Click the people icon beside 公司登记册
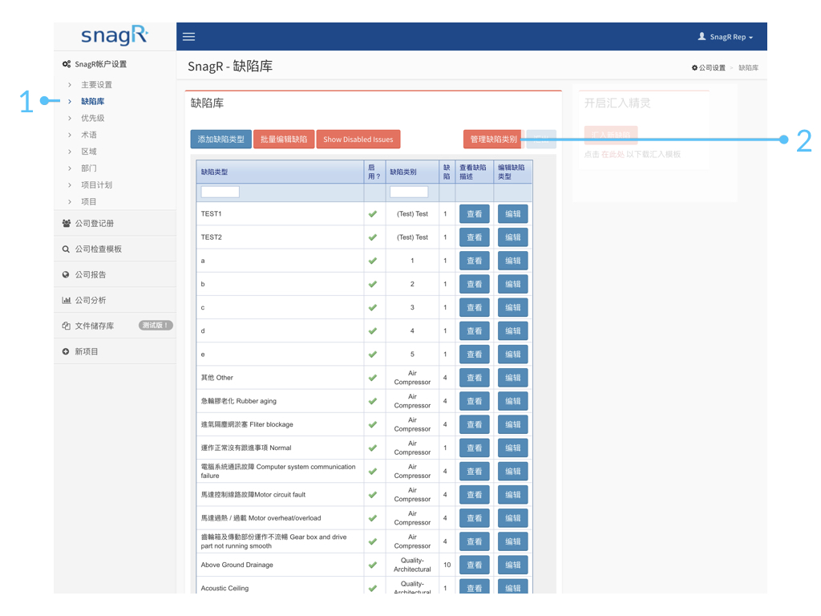This screenshot has width=821, height=616. tap(66, 223)
